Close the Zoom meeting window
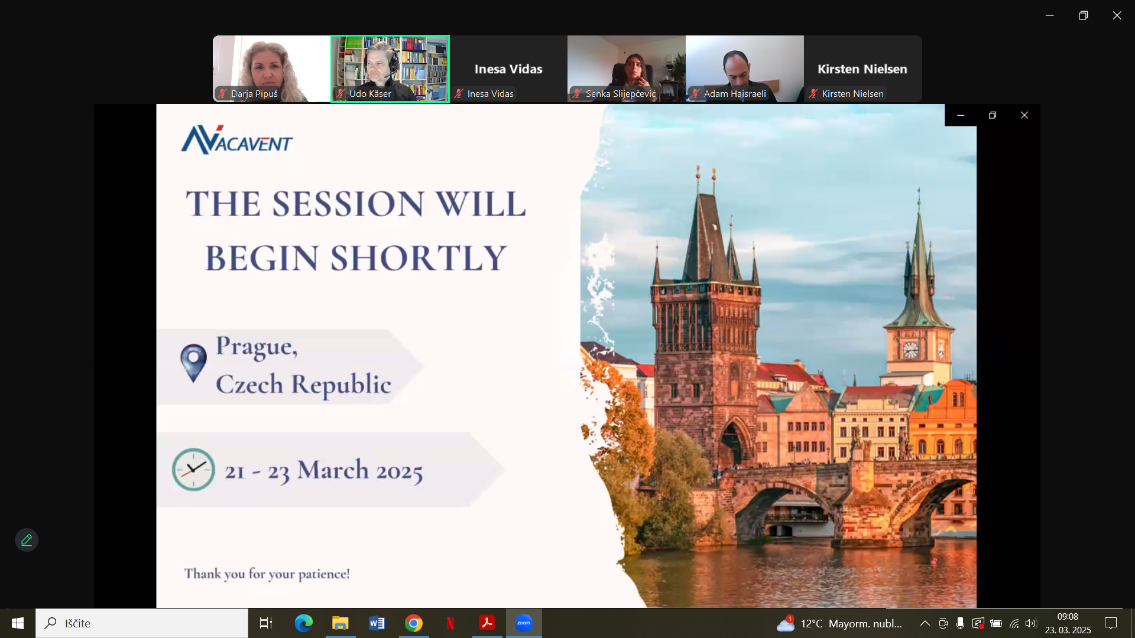 click(x=1117, y=15)
